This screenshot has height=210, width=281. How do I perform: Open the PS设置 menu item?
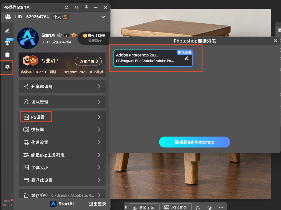[62, 117]
